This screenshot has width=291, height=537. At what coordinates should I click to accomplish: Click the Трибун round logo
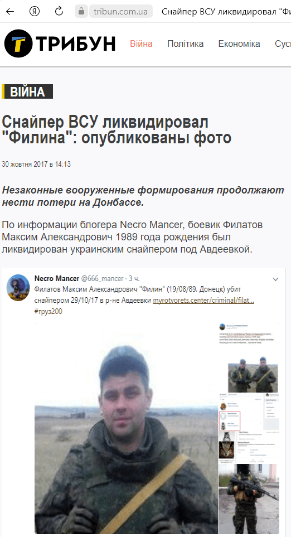coord(18,43)
